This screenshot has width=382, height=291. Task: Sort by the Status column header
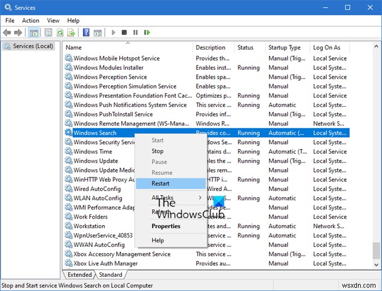[x=250, y=47]
